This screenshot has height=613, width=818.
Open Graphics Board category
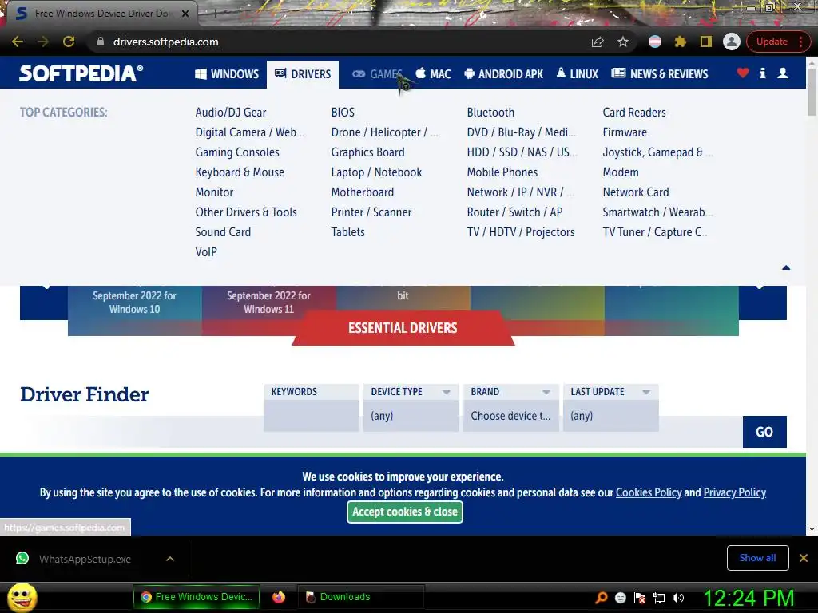point(367,152)
